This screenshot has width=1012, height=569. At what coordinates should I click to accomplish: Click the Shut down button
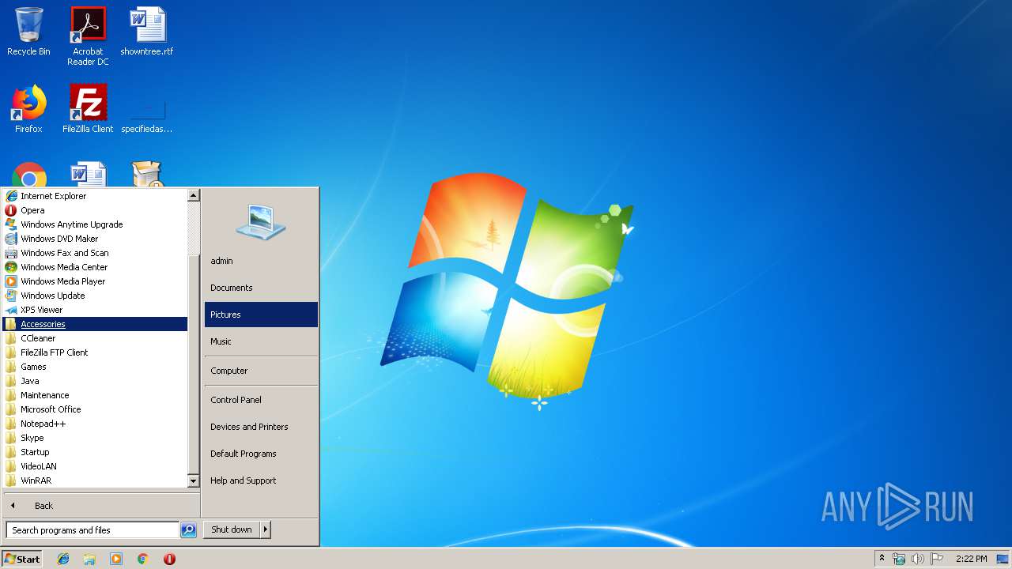[x=232, y=529]
